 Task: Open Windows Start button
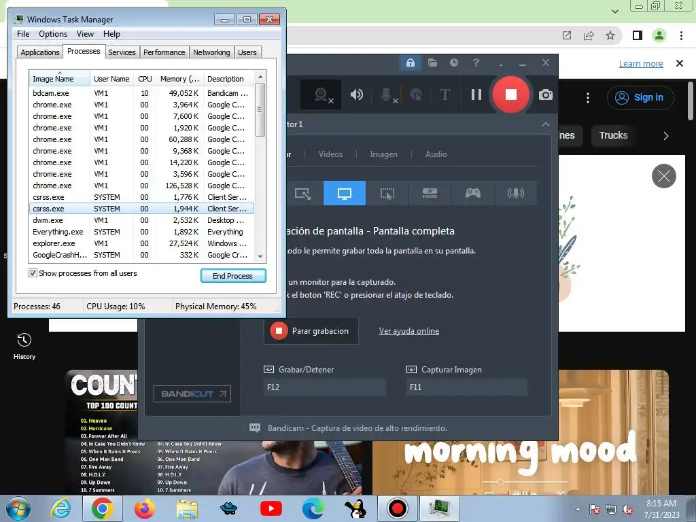point(18,508)
